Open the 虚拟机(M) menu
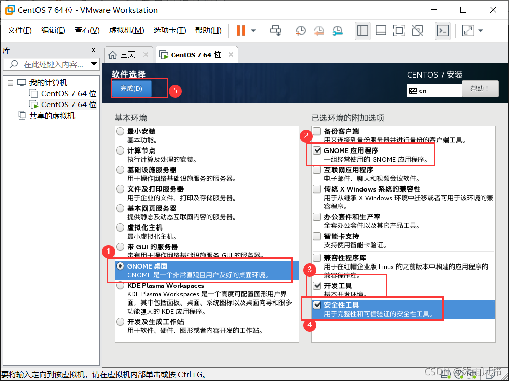Screen dimensions: 509x381 tap(126, 30)
